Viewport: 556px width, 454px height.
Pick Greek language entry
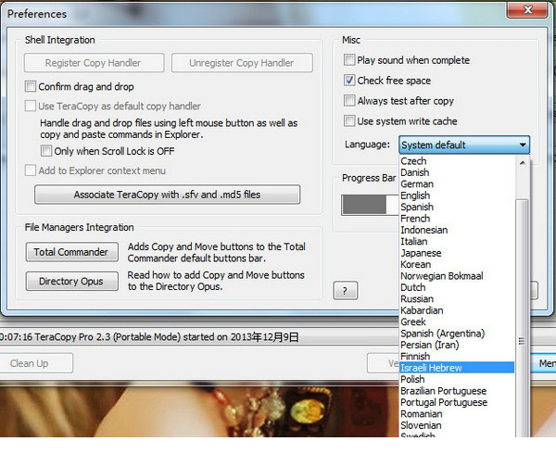click(457, 322)
